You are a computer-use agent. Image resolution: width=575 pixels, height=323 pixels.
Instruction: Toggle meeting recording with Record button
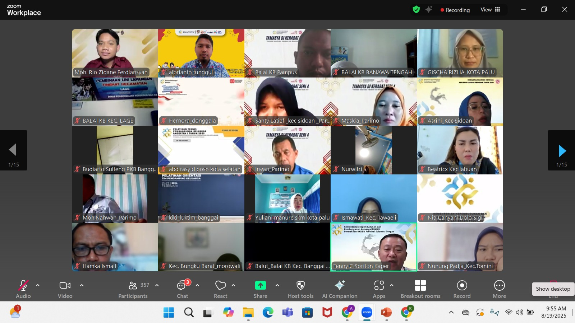(462, 289)
